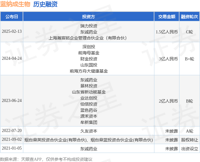The width and height of the screenshot is (200, 162).
Task: Click 东诚药业 in the B轮 row
Action: tap(89, 80)
